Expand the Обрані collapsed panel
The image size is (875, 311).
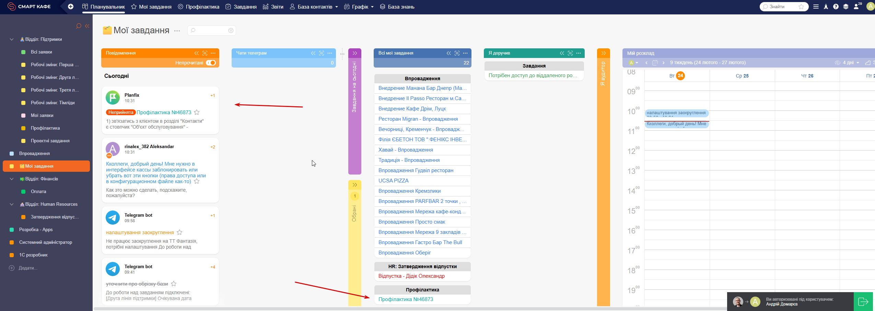[x=355, y=185]
